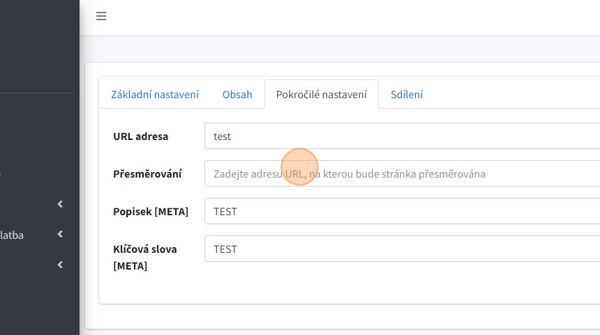
Task: Click the 'Přesměrování' field label
Action: [x=147, y=174]
